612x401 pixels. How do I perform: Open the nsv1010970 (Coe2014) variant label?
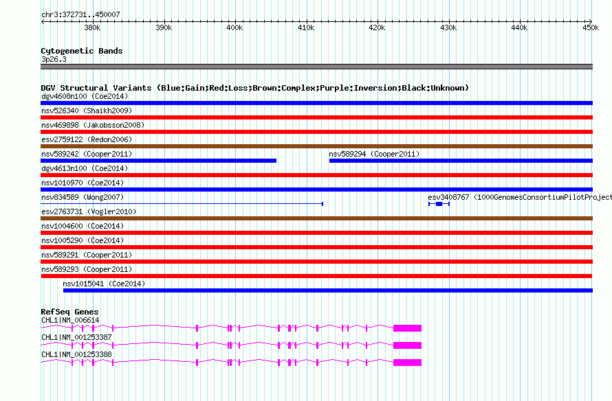pos(83,183)
